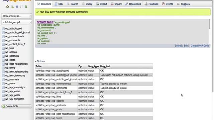Click the wp_autoblogged_journal table icon

click(3, 33)
